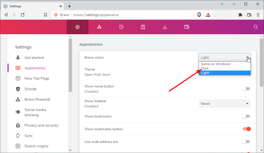This screenshot has width=264, height=153.
Task: Click the browser forward arrow
Action: pyautogui.click(x=14, y=15)
